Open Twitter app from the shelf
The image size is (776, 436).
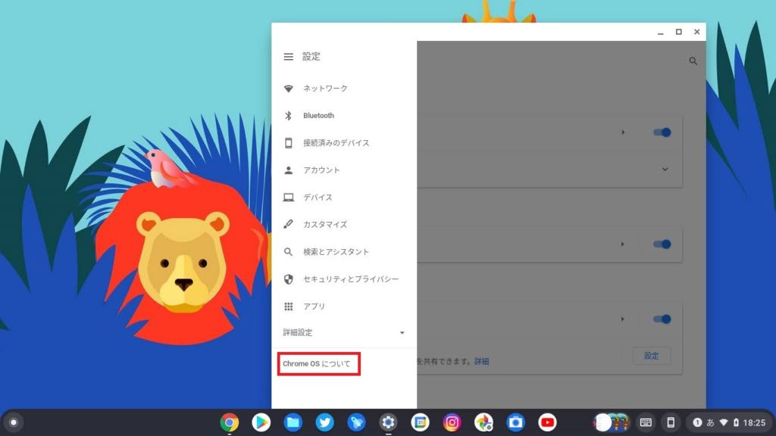point(325,422)
